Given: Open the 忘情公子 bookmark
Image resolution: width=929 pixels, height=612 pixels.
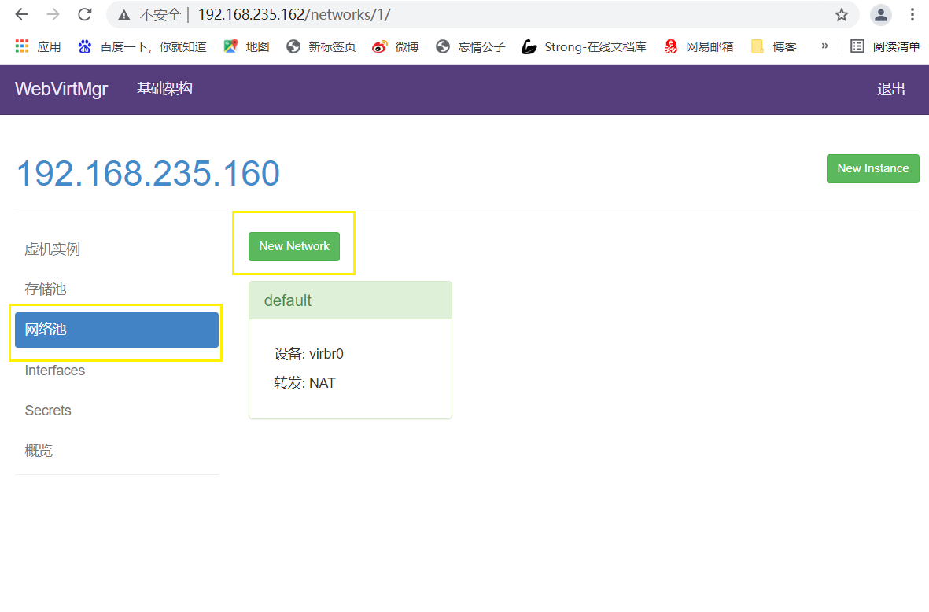Looking at the screenshot, I should pos(470,46).
